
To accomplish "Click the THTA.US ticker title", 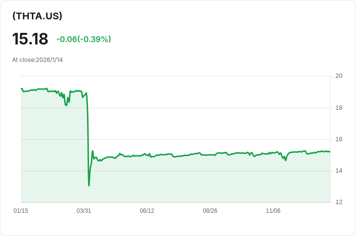I will click(x=37, y=16).
